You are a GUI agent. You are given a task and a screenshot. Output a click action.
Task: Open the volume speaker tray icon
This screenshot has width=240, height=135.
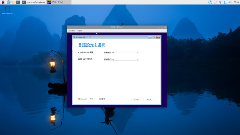pos(230,2)
